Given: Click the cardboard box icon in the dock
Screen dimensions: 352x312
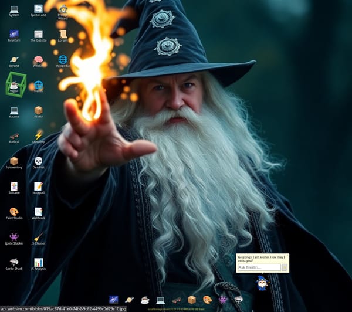Looking at the screenshot, I should (192, 300).
